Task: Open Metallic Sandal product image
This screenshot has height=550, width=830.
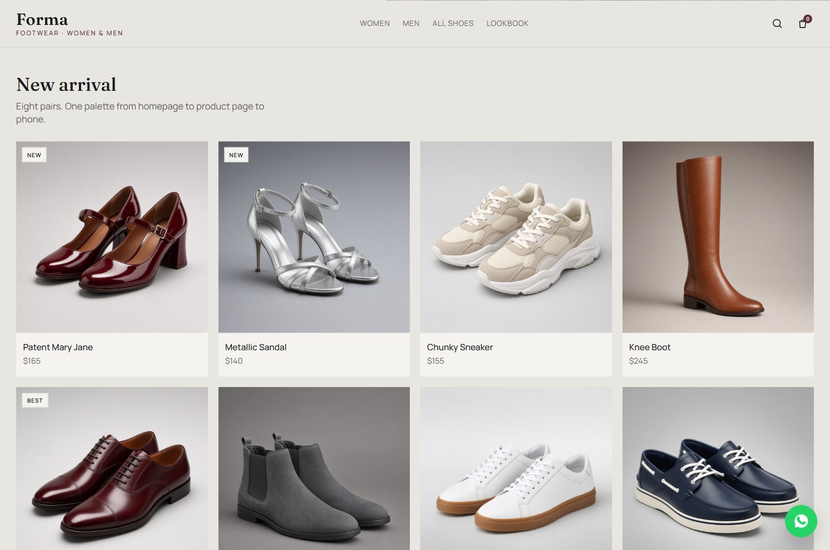Action: click(314, 237)
